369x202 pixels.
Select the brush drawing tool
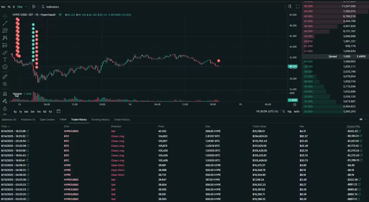[5, 53]
